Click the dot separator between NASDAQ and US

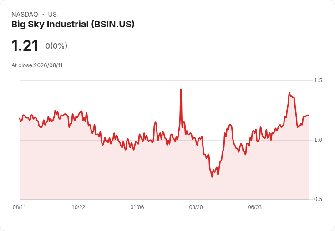43,15
